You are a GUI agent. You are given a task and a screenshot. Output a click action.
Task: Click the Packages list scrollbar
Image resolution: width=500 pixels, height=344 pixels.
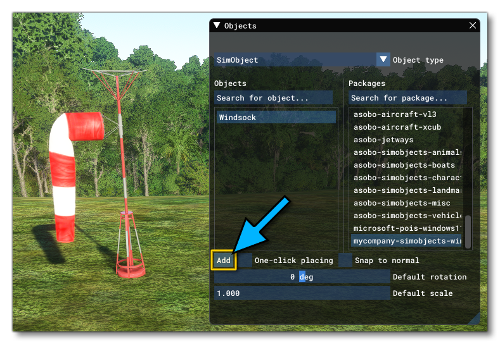pos(468,231)
